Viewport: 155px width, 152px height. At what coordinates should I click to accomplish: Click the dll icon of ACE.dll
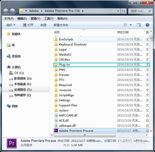click(x=56, y=120)
